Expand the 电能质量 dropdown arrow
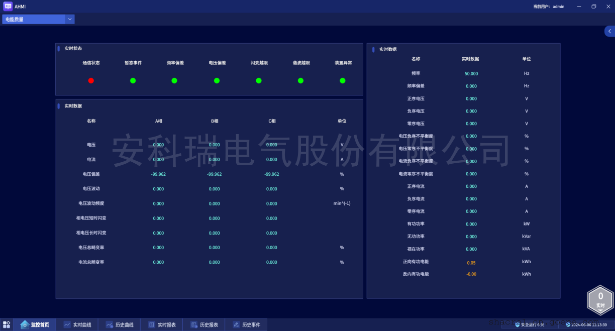 [70, 19]
